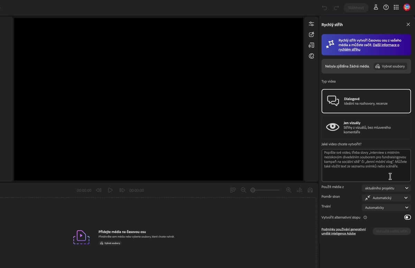Select the Jen vizuály video type

[366, 127]
